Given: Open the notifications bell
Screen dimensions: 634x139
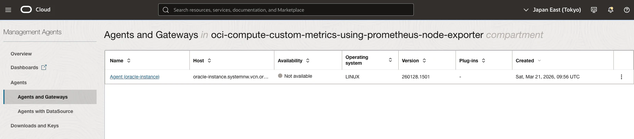Looking at the screenshot, I should click(610, 10).
